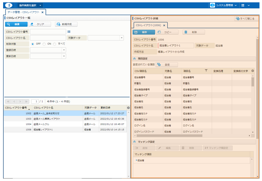The width and height of the screenshot is (262, 181).
Task: Click the 新規作成 button
Action: [66, 24]
